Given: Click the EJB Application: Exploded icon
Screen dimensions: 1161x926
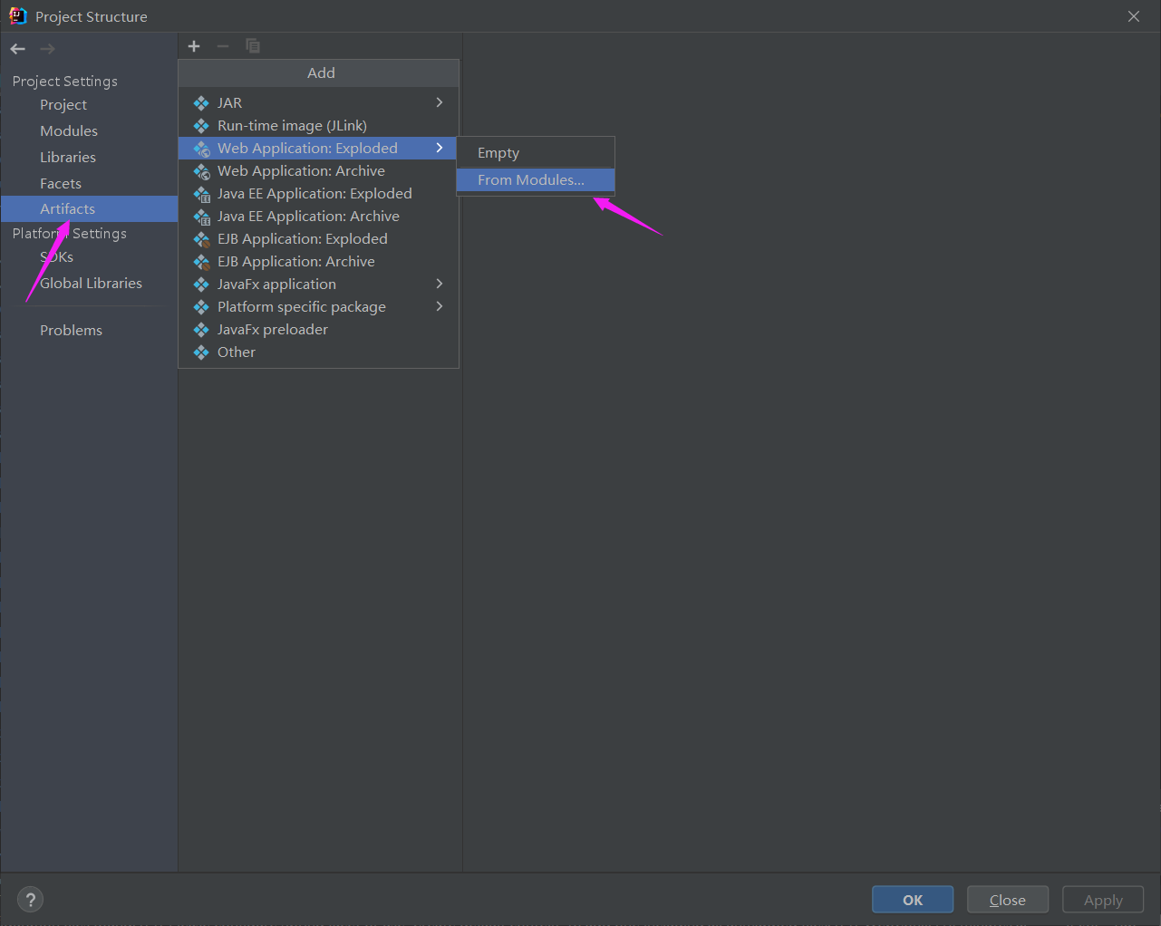Looking at the screenshot, I should click(x=201, y=239).
